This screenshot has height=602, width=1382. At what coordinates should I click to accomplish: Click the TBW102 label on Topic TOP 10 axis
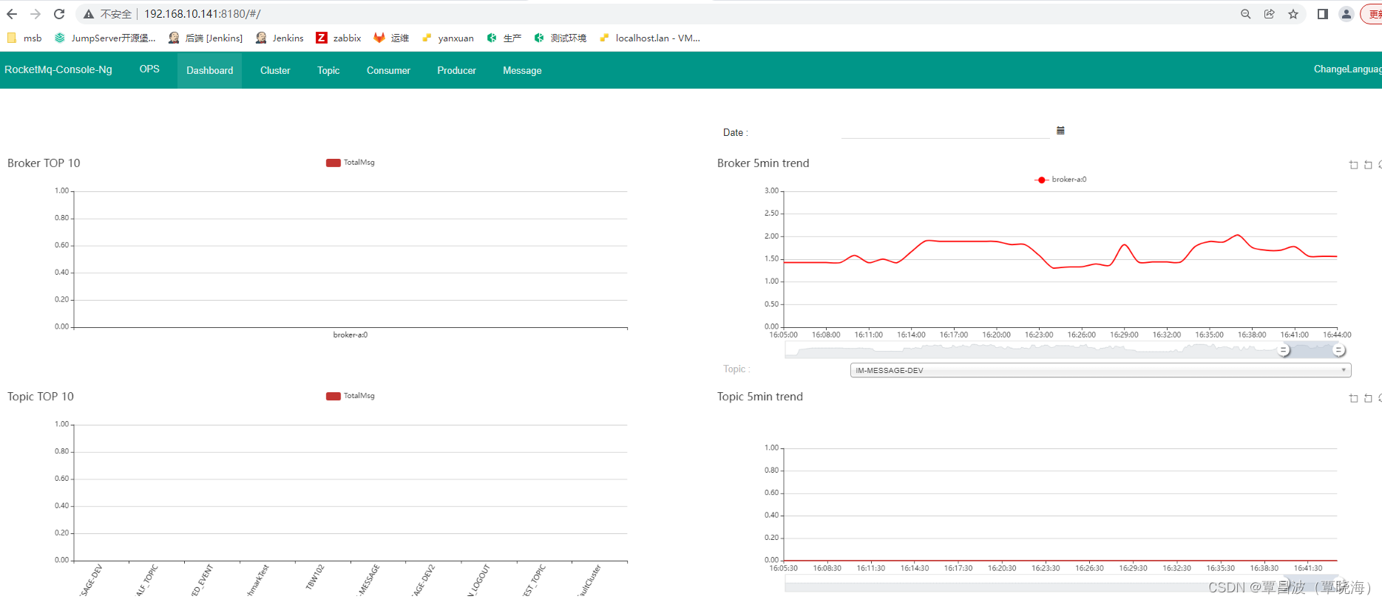pos(316,578)
